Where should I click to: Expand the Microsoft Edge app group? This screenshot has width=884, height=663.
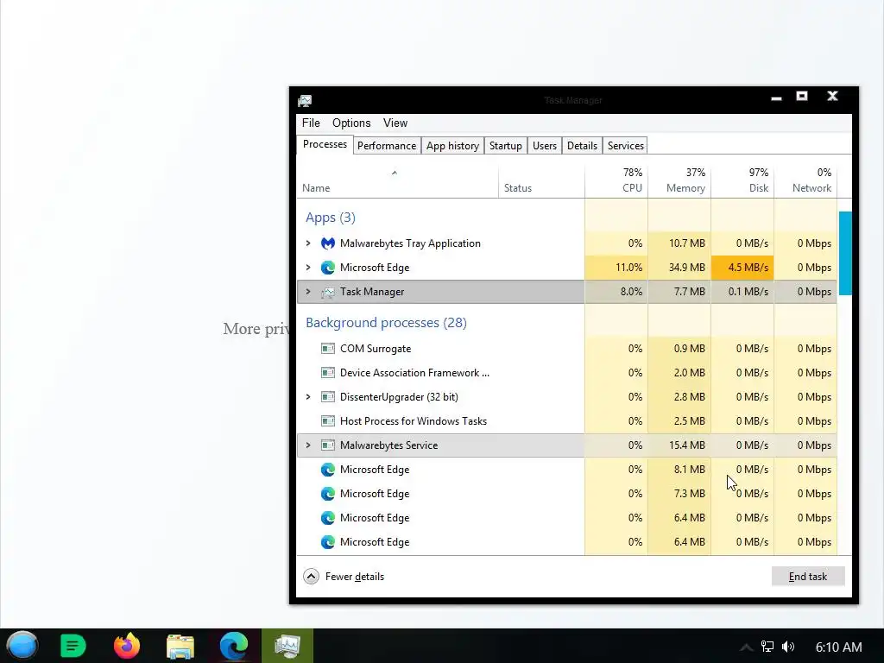coord(308,268)
